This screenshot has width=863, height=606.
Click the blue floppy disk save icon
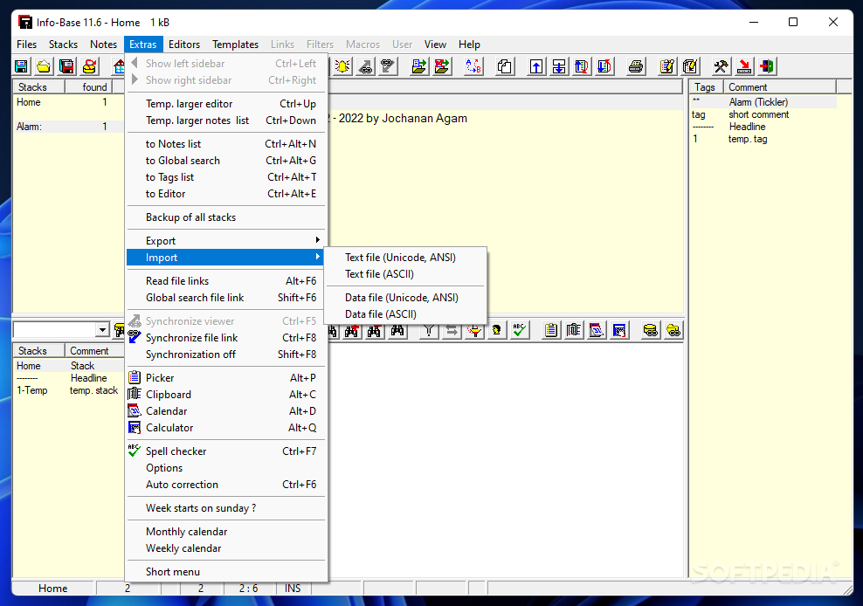[x=21, y=66]
